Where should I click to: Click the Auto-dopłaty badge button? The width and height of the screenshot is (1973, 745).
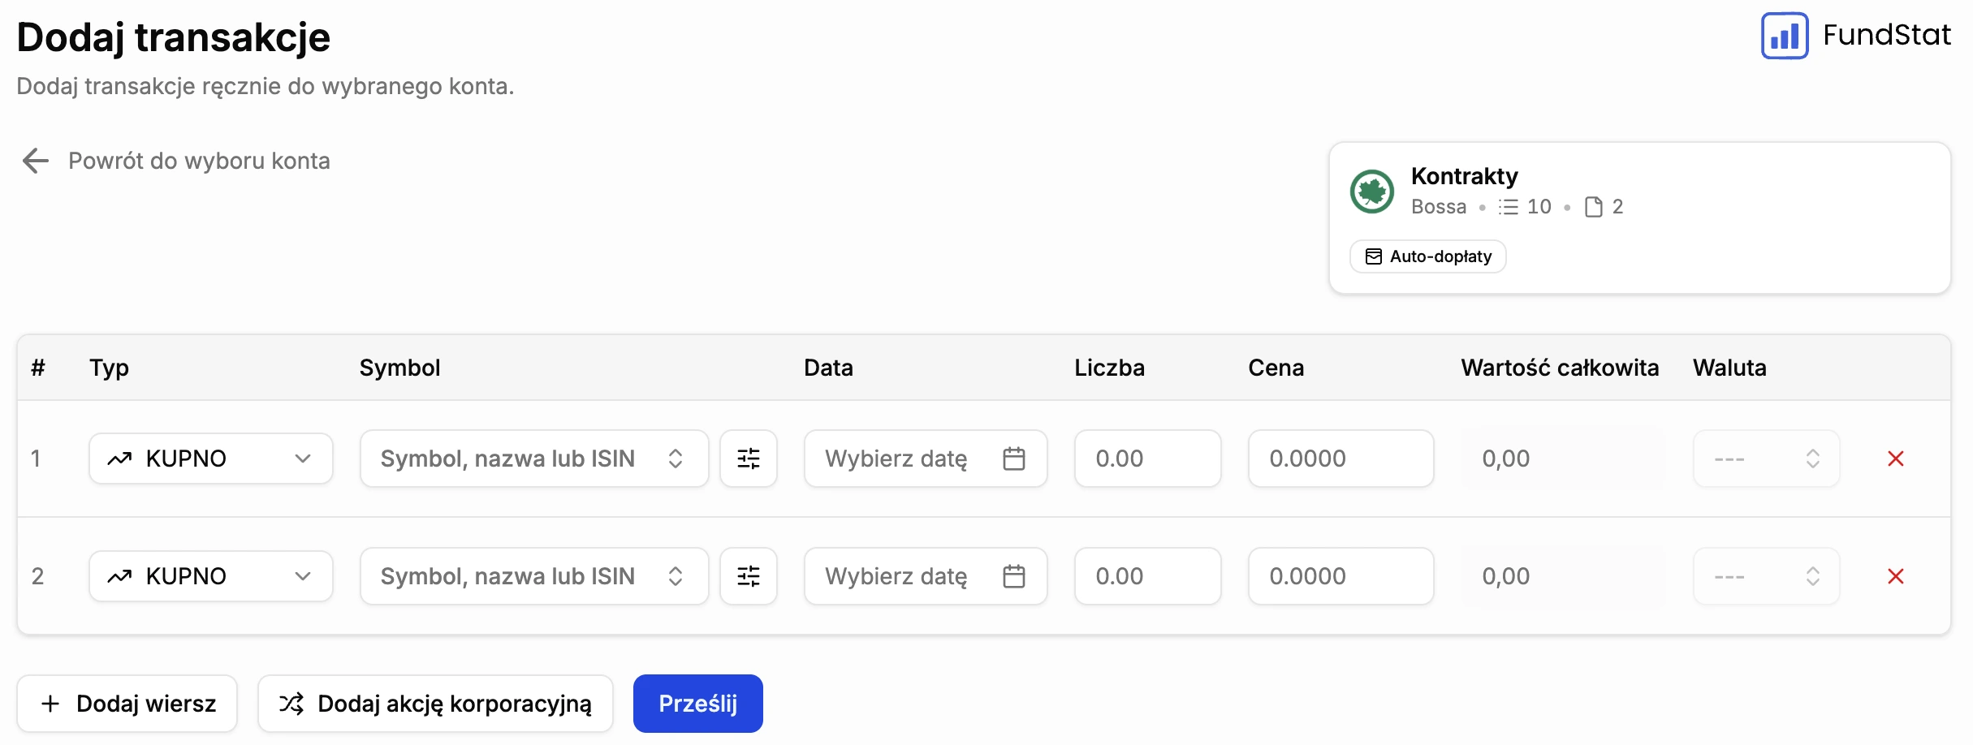click(1428, 256)
